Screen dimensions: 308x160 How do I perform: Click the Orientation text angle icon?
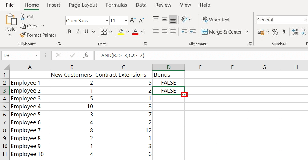click(x=184, y=19)
